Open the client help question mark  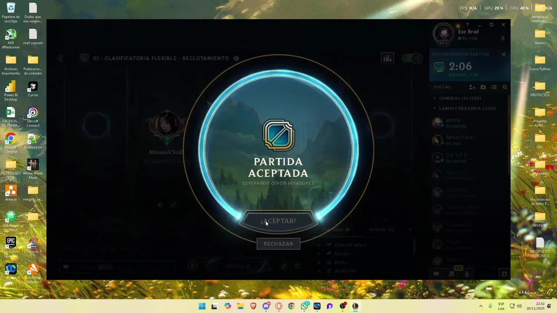pyautogui.click(x=467, y=25)
